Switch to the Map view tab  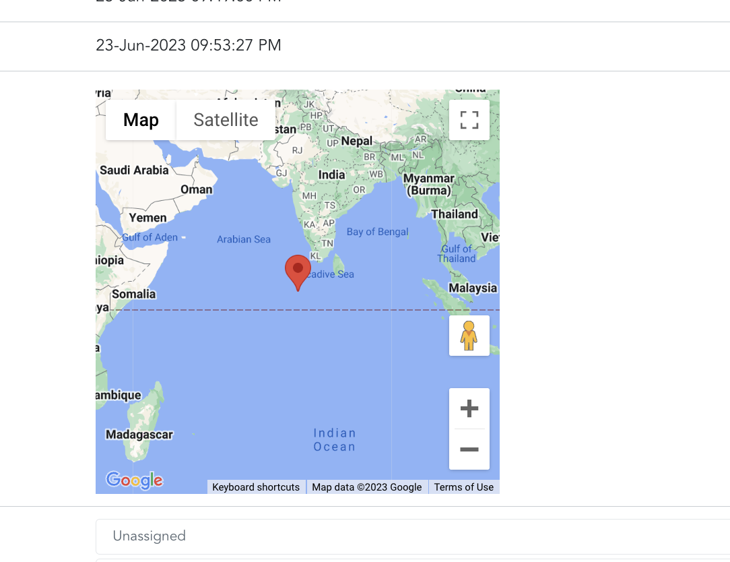coord(141,120)
